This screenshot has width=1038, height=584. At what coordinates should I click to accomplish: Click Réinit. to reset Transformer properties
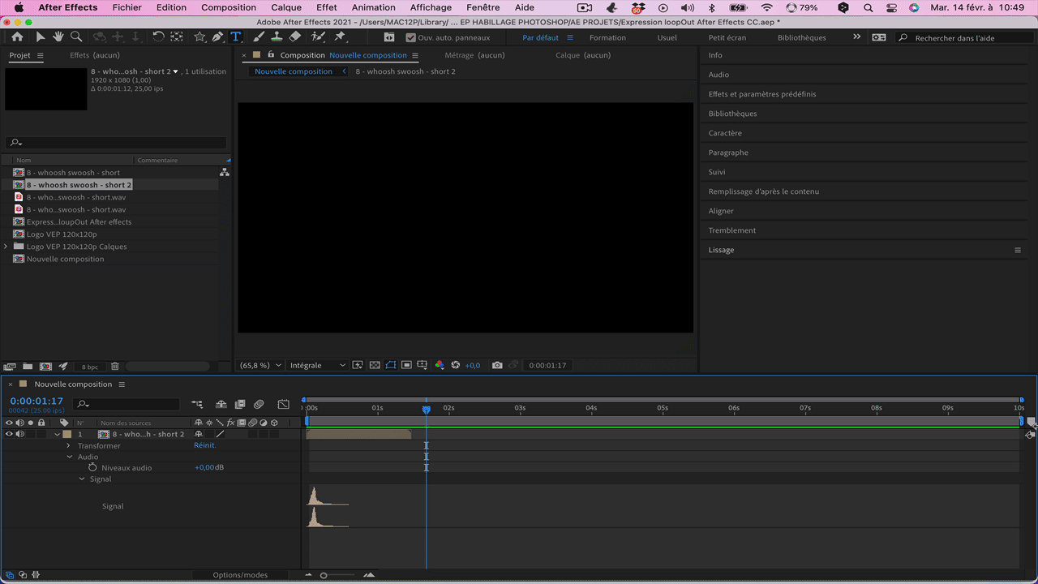pos(204,444)
